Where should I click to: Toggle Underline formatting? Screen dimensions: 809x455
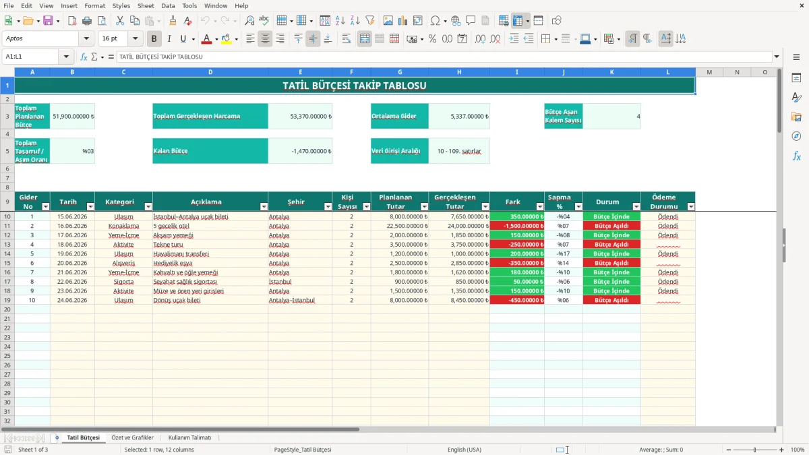coord(183,39)
